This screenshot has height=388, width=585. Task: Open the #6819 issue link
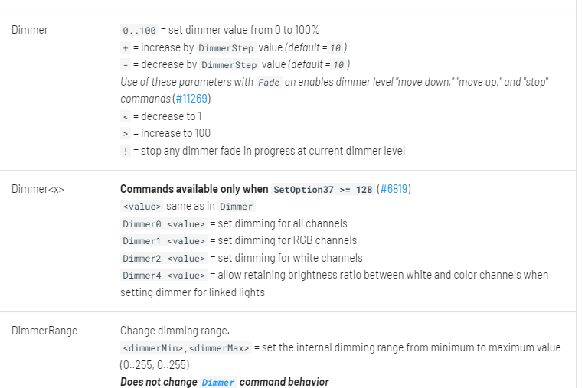[x=394, y=189]
